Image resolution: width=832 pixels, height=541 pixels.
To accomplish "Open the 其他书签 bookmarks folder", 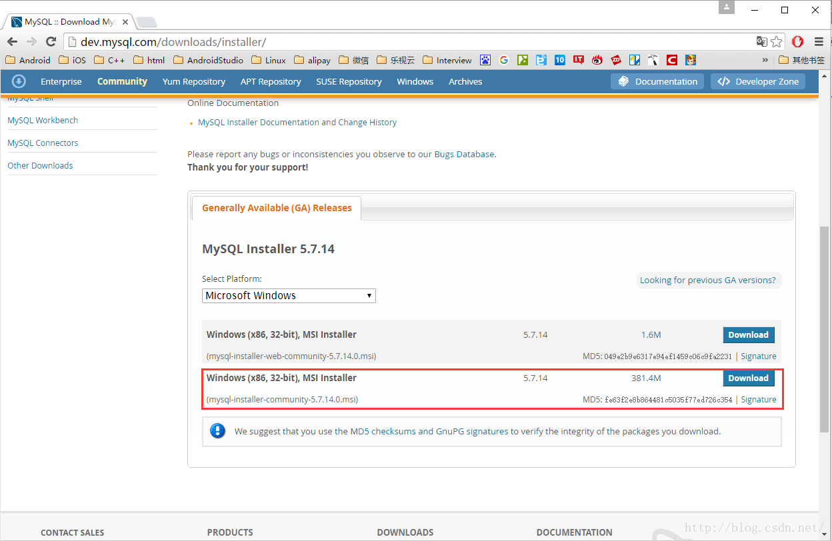I will (x=803, y=60).
